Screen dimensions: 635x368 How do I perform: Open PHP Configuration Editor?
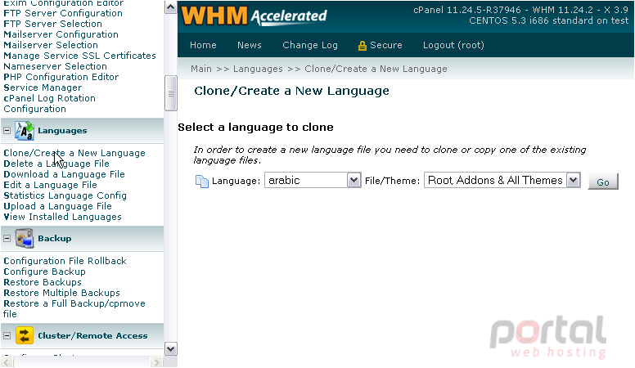[x=61, y=77]
